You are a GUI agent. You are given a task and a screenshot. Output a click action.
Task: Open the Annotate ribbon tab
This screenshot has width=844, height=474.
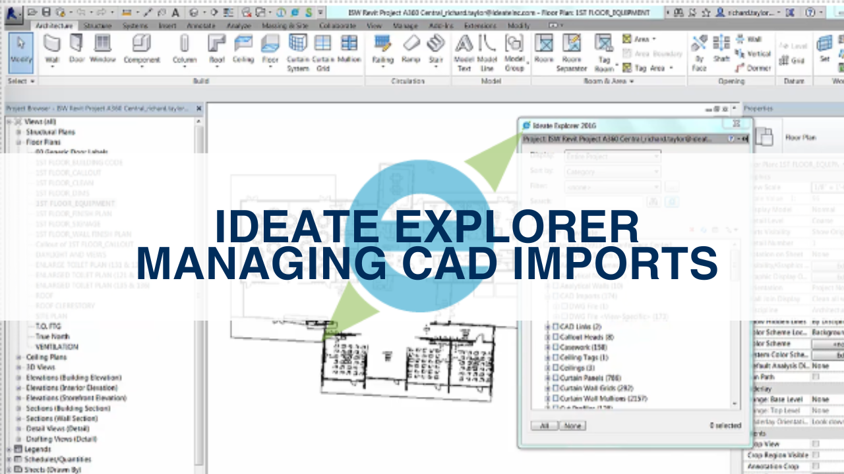[x=200, y=26]
